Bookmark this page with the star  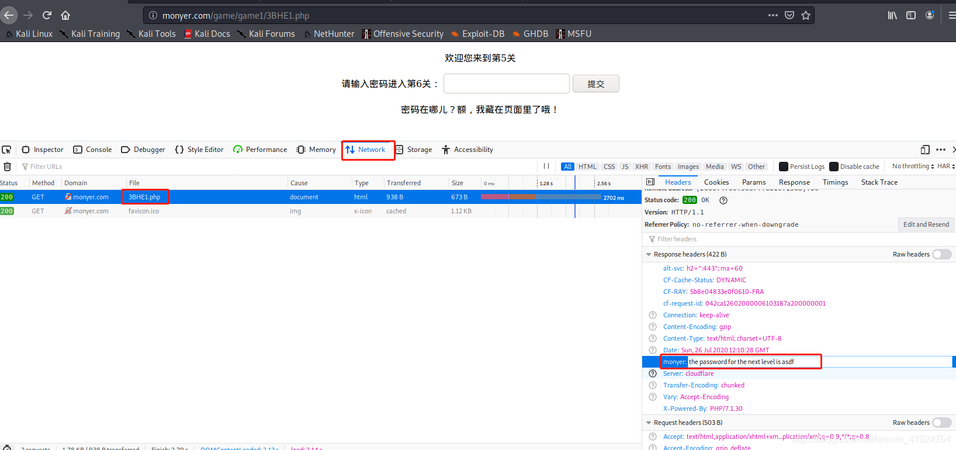pos(806,15)
